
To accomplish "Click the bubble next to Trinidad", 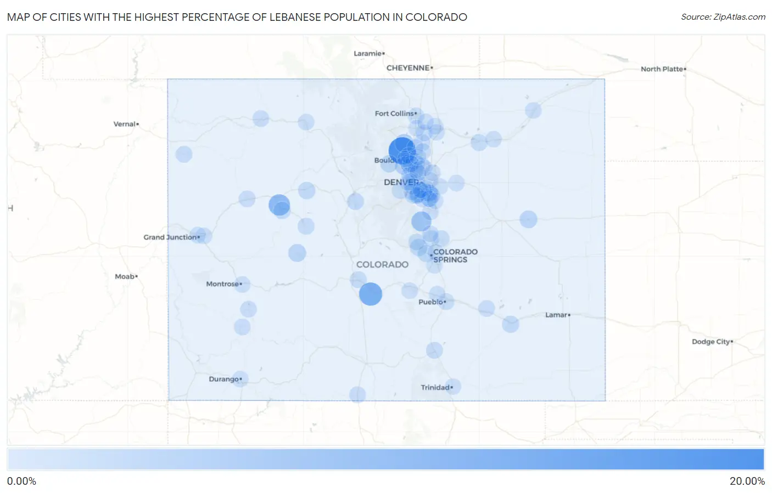I will coord(452,387).
